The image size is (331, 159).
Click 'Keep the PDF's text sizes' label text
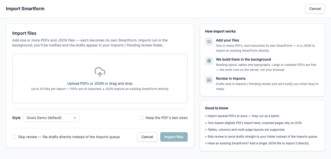click(x=166, y=118)
